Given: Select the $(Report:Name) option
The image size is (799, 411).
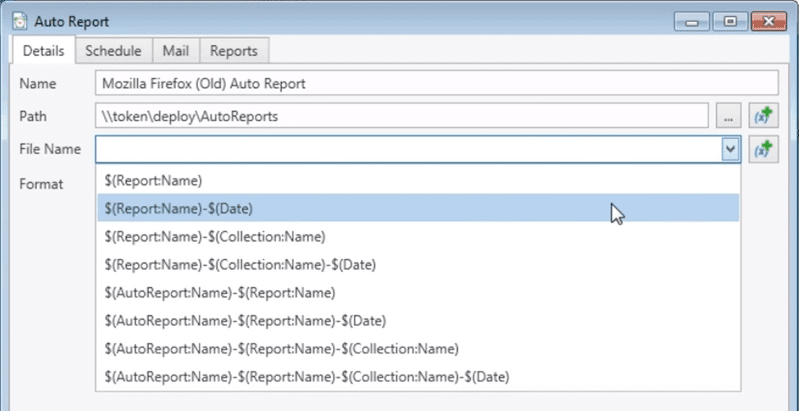Looking at the screenshot, I should (x=418, y=180).
